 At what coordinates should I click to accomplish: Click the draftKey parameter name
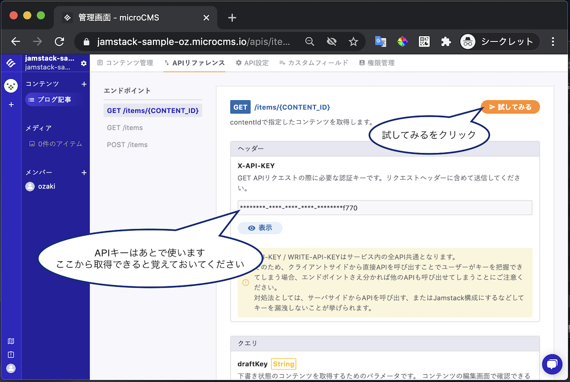252,364
